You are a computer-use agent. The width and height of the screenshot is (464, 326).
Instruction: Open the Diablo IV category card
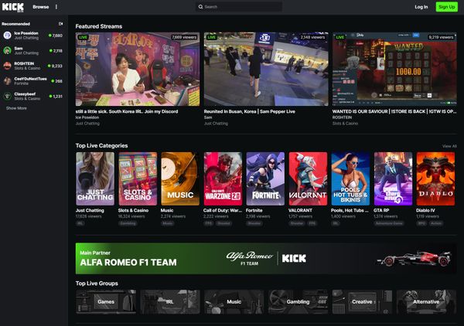point(435,178)
